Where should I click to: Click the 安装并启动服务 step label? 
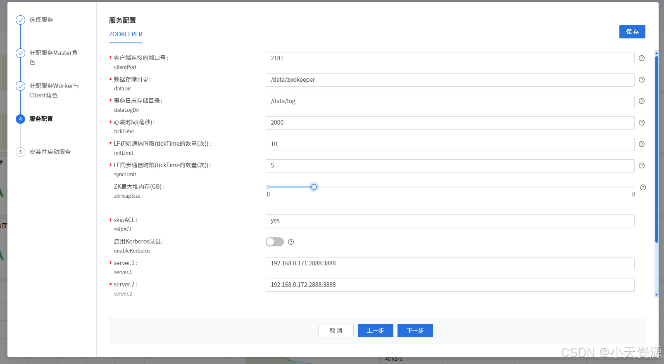pyautogui.click(x=50, y=152)
